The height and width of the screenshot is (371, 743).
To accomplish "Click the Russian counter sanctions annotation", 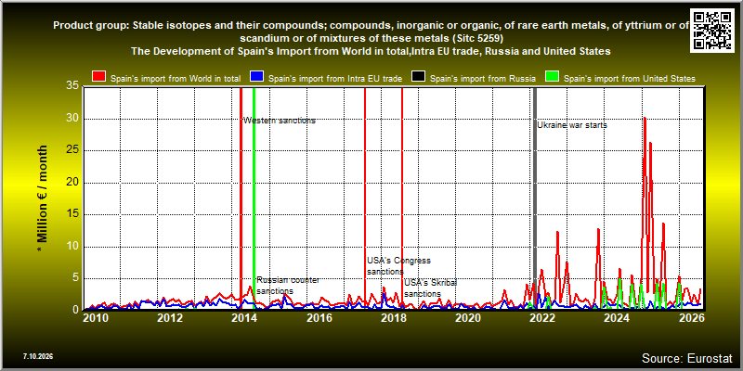I will 288,286.
